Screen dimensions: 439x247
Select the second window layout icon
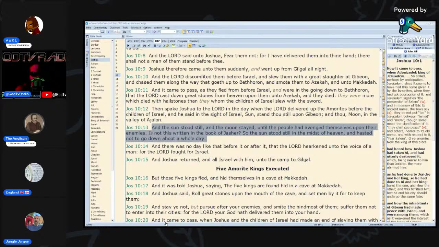188,32
